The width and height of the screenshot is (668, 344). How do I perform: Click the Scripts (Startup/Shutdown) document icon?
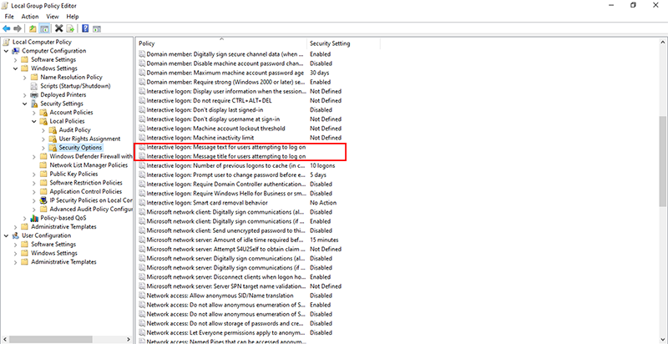pyautogui.click(x=34, y=86)
